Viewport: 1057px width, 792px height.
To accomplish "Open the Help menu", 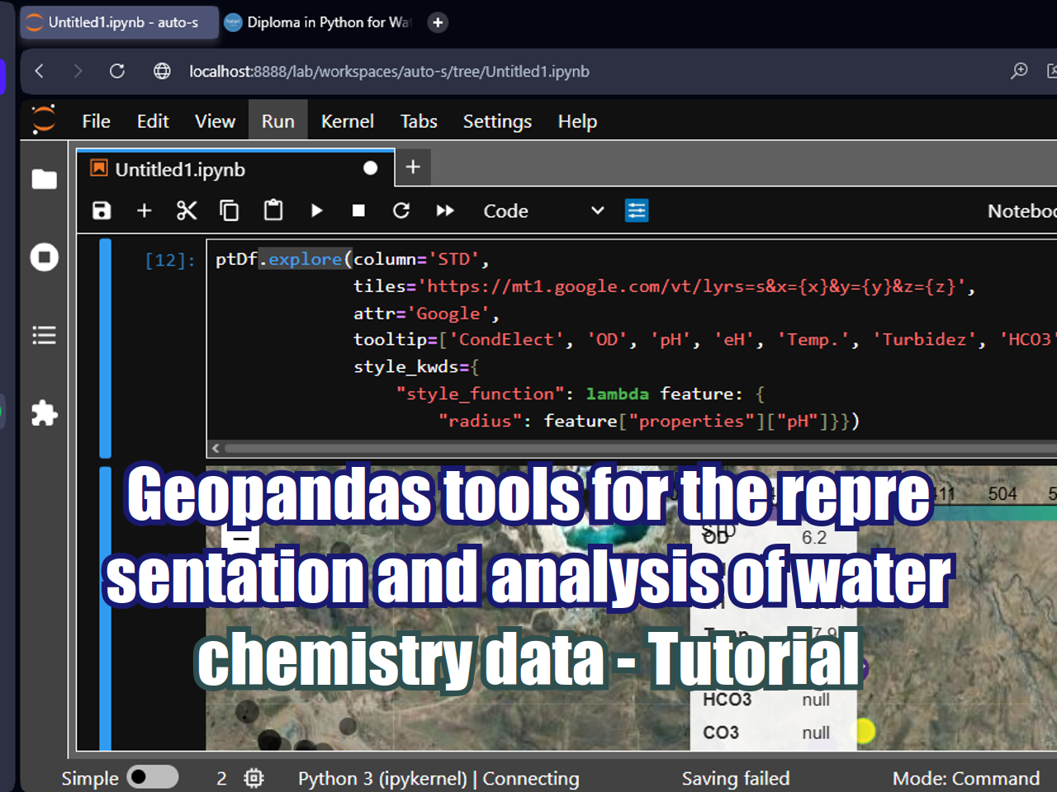I will pos(577,121).
